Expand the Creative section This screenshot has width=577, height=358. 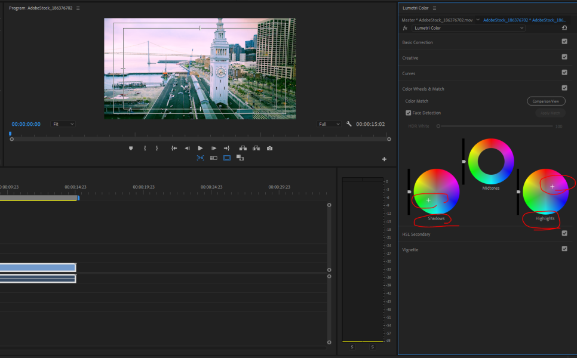coord(410,58)
